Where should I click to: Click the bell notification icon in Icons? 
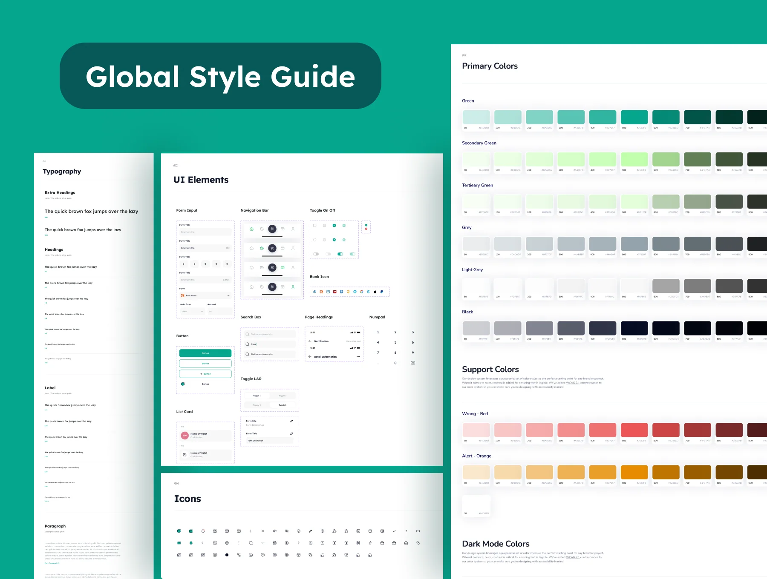coord(203,531)
